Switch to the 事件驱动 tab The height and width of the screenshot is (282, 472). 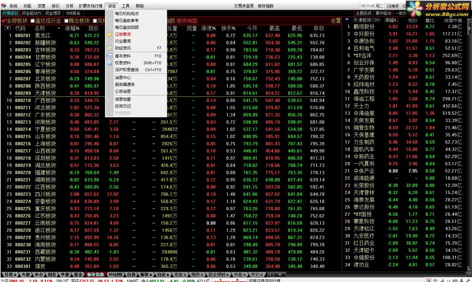[x=383, y=13]
